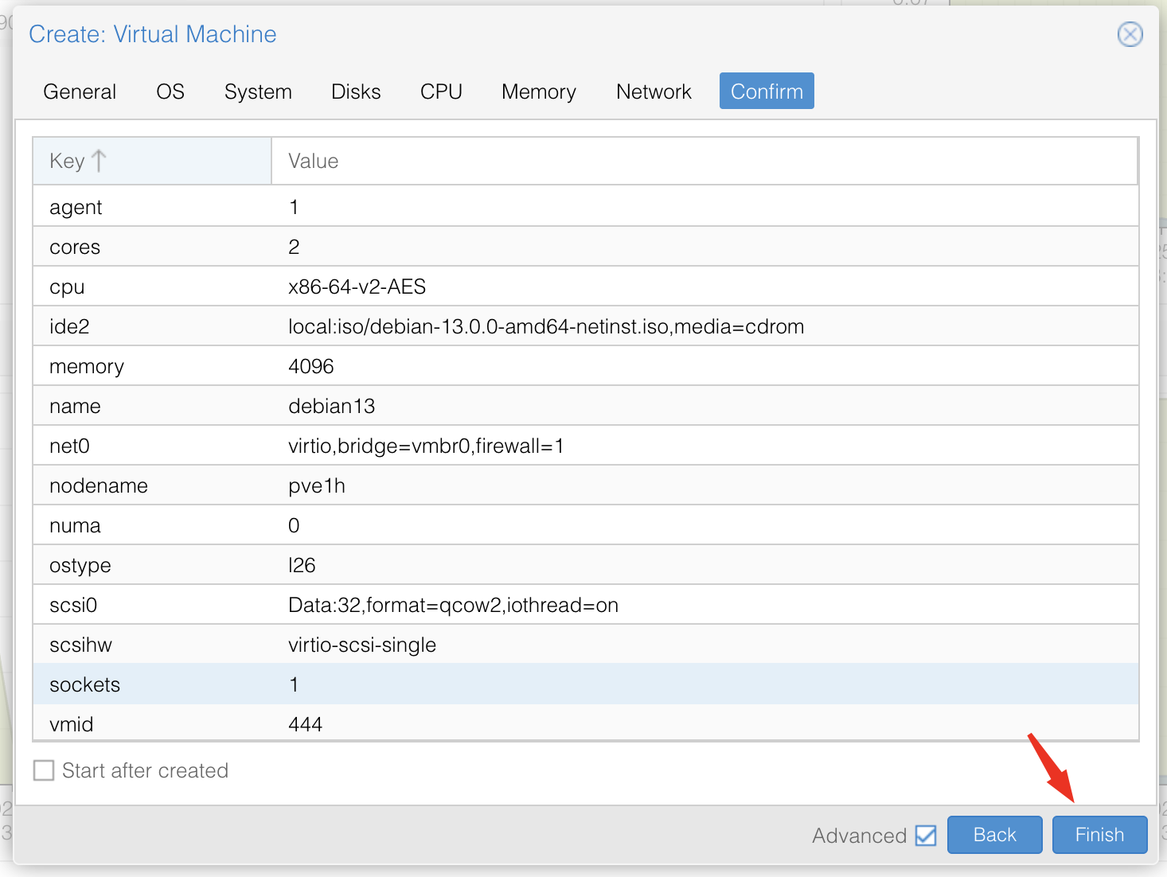Select the System tab
Screen dimensions: 1167x877
click(x=258, y=92)
